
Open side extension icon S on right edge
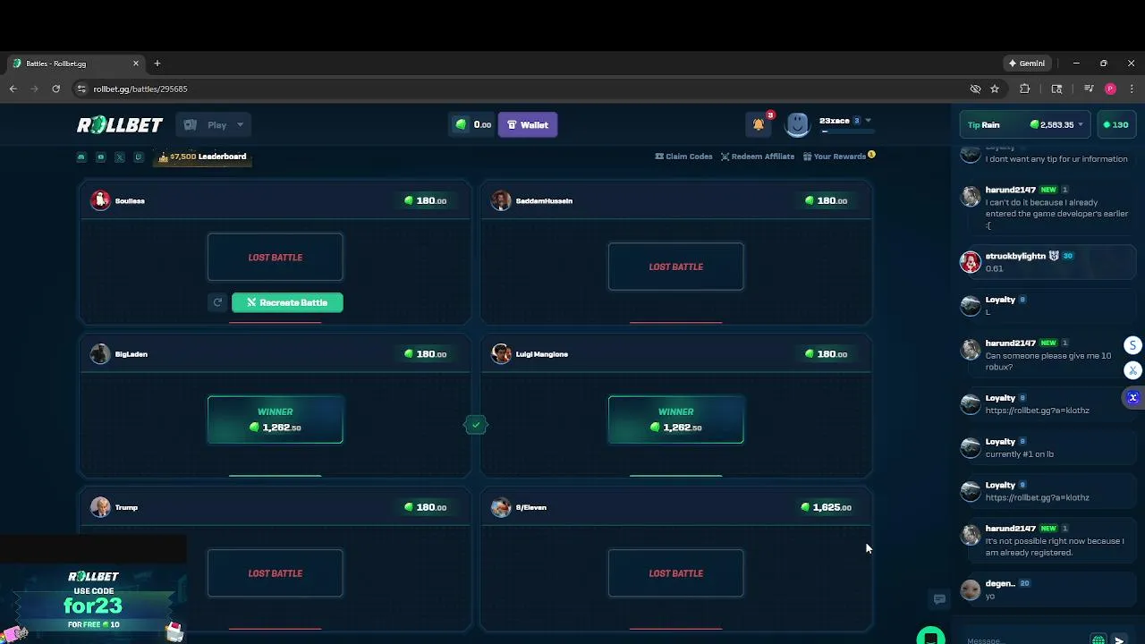pos(1132,345)
